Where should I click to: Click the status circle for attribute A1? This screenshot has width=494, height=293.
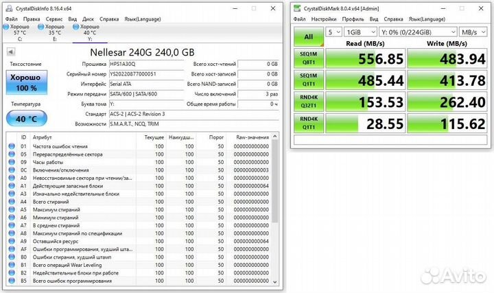tap(12, 185)
